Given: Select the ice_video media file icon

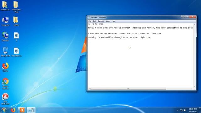Looking at the screenshot, I should tap(16, 52).
